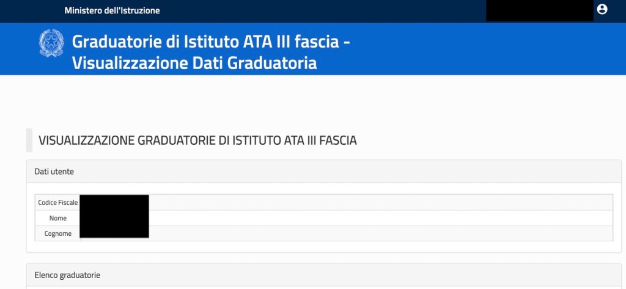
Task: Click the gray accent bar beside section heading
Action: (29, 141)
